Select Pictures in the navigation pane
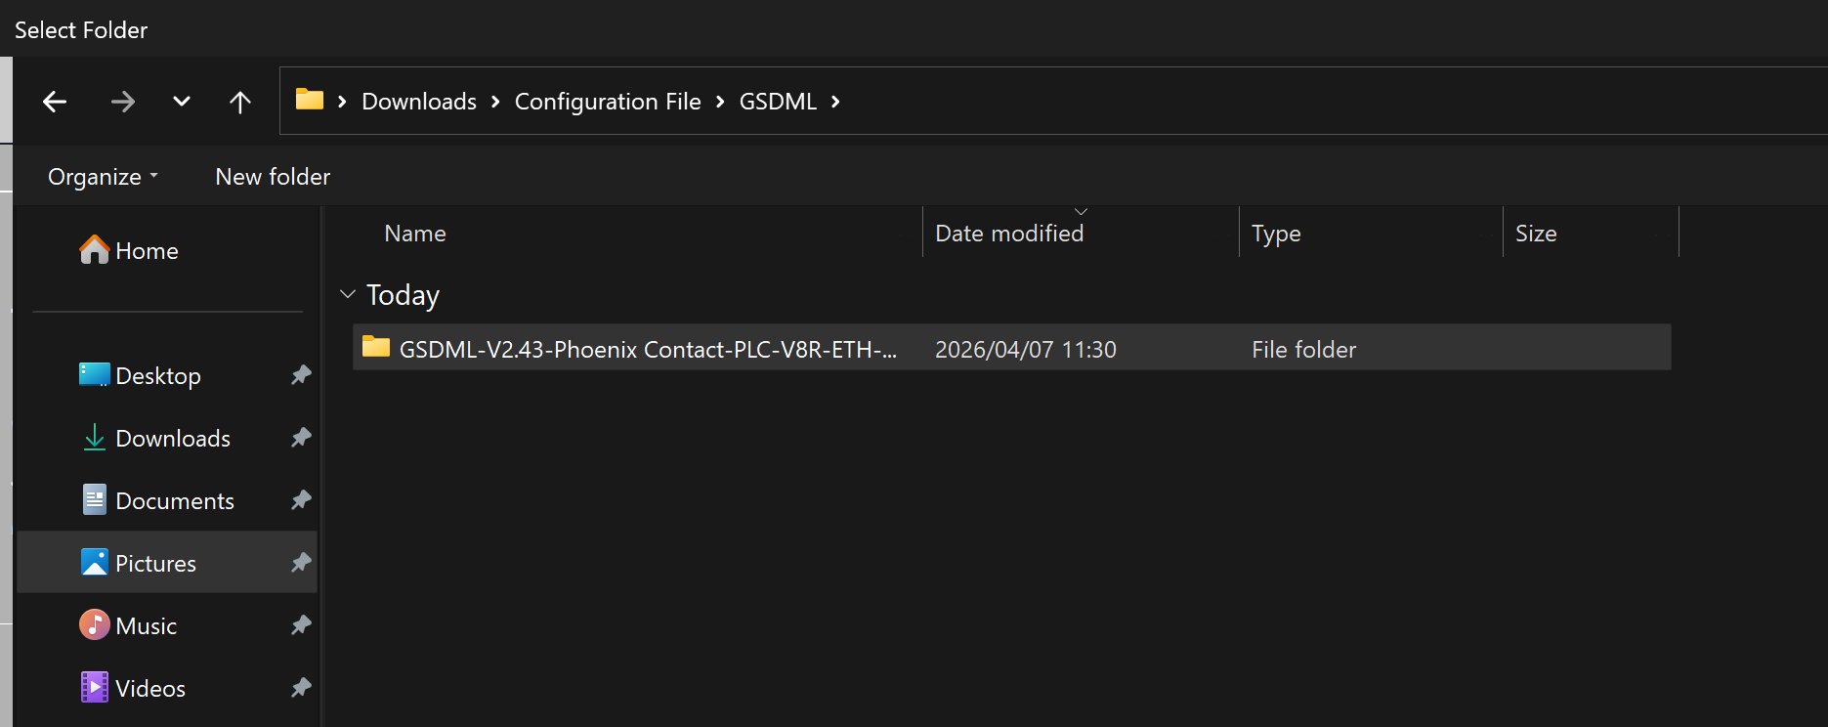The width and height of the screenshot is (1828, 727). pyautogui.click(x=155, y=564)
